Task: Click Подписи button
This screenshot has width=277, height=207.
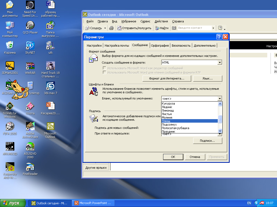Action: tap(207, 141)
